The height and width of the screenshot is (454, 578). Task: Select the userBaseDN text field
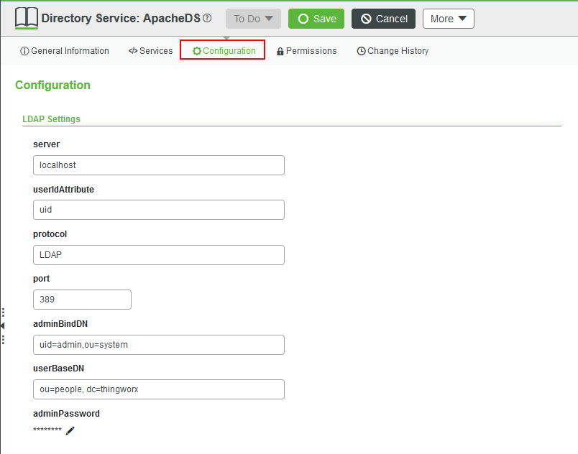[158, 389]
